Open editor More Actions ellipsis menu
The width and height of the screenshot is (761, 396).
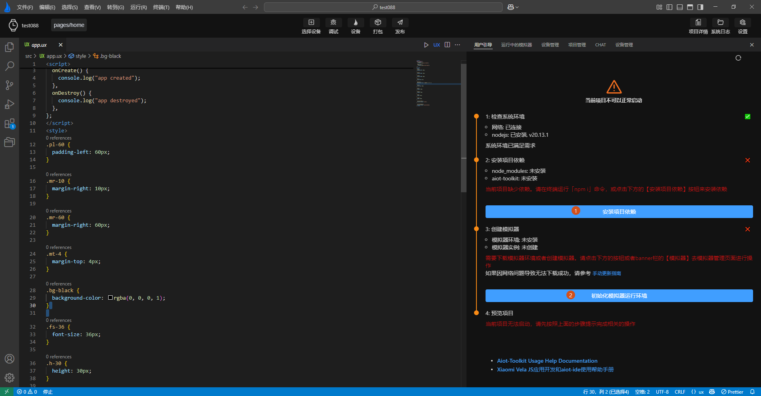tap(457, 45)
